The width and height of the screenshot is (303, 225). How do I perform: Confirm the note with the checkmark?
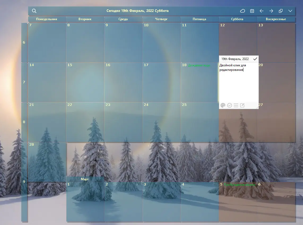pos(255,59)
